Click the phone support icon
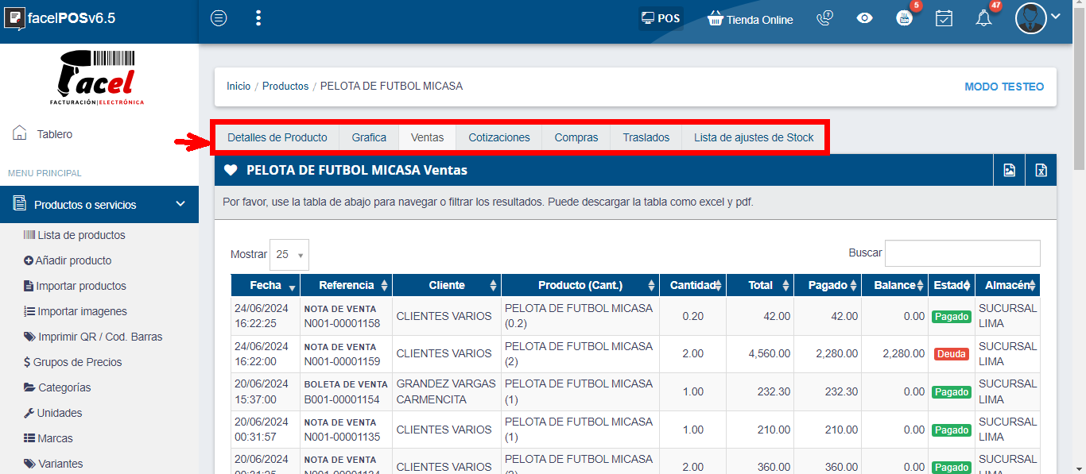Viewport: 1086px width, 474px height. (825, 19)
